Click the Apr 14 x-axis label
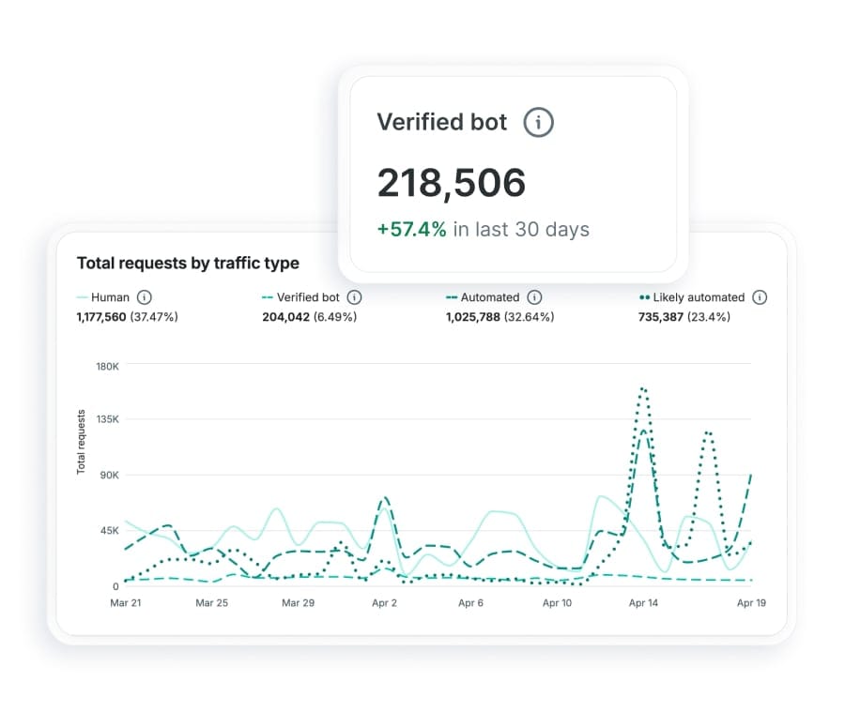This screenshot has height=712, width=845. click(x=643, y=603)
